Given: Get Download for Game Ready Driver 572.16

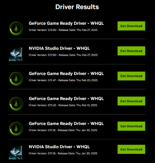Looking at the screenshot, I should pos(131,126).
